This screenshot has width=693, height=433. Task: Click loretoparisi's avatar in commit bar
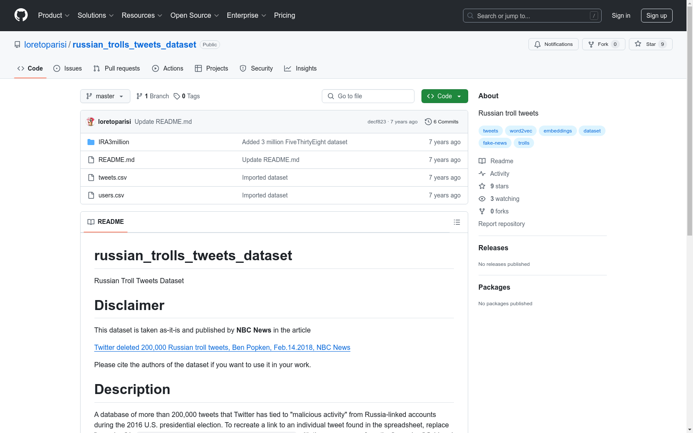pos(91,122)
